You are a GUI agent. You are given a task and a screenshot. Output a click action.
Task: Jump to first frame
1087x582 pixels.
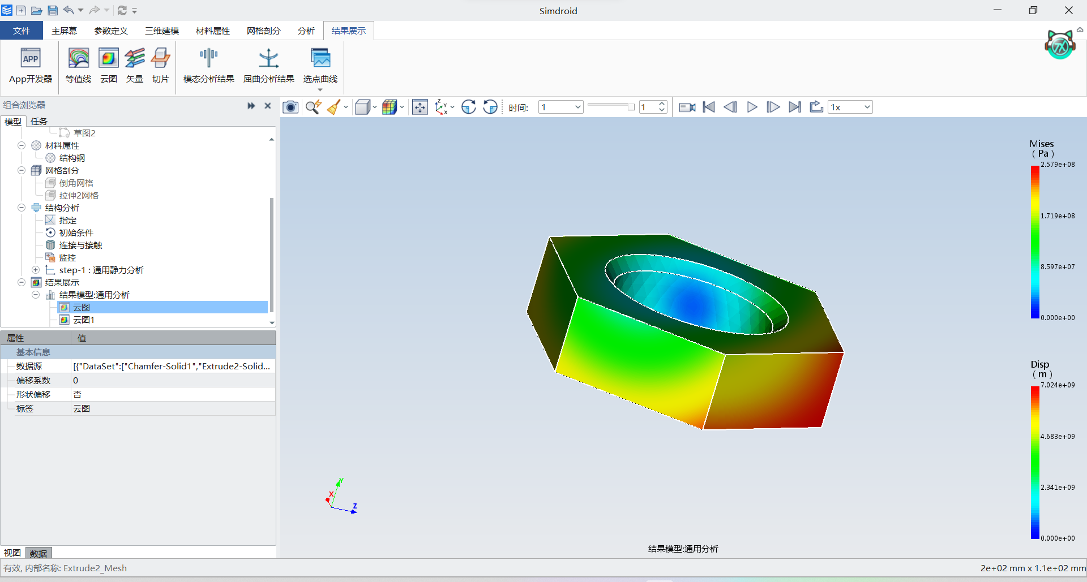[x=709, y=107]
